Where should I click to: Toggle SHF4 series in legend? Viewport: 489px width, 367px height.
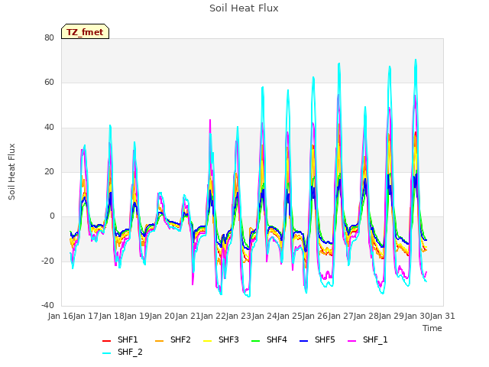click(x=269, y=339)
